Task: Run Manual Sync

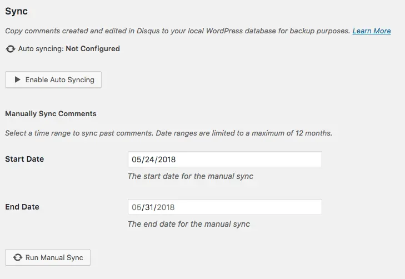Action: (x=48, y=257)
